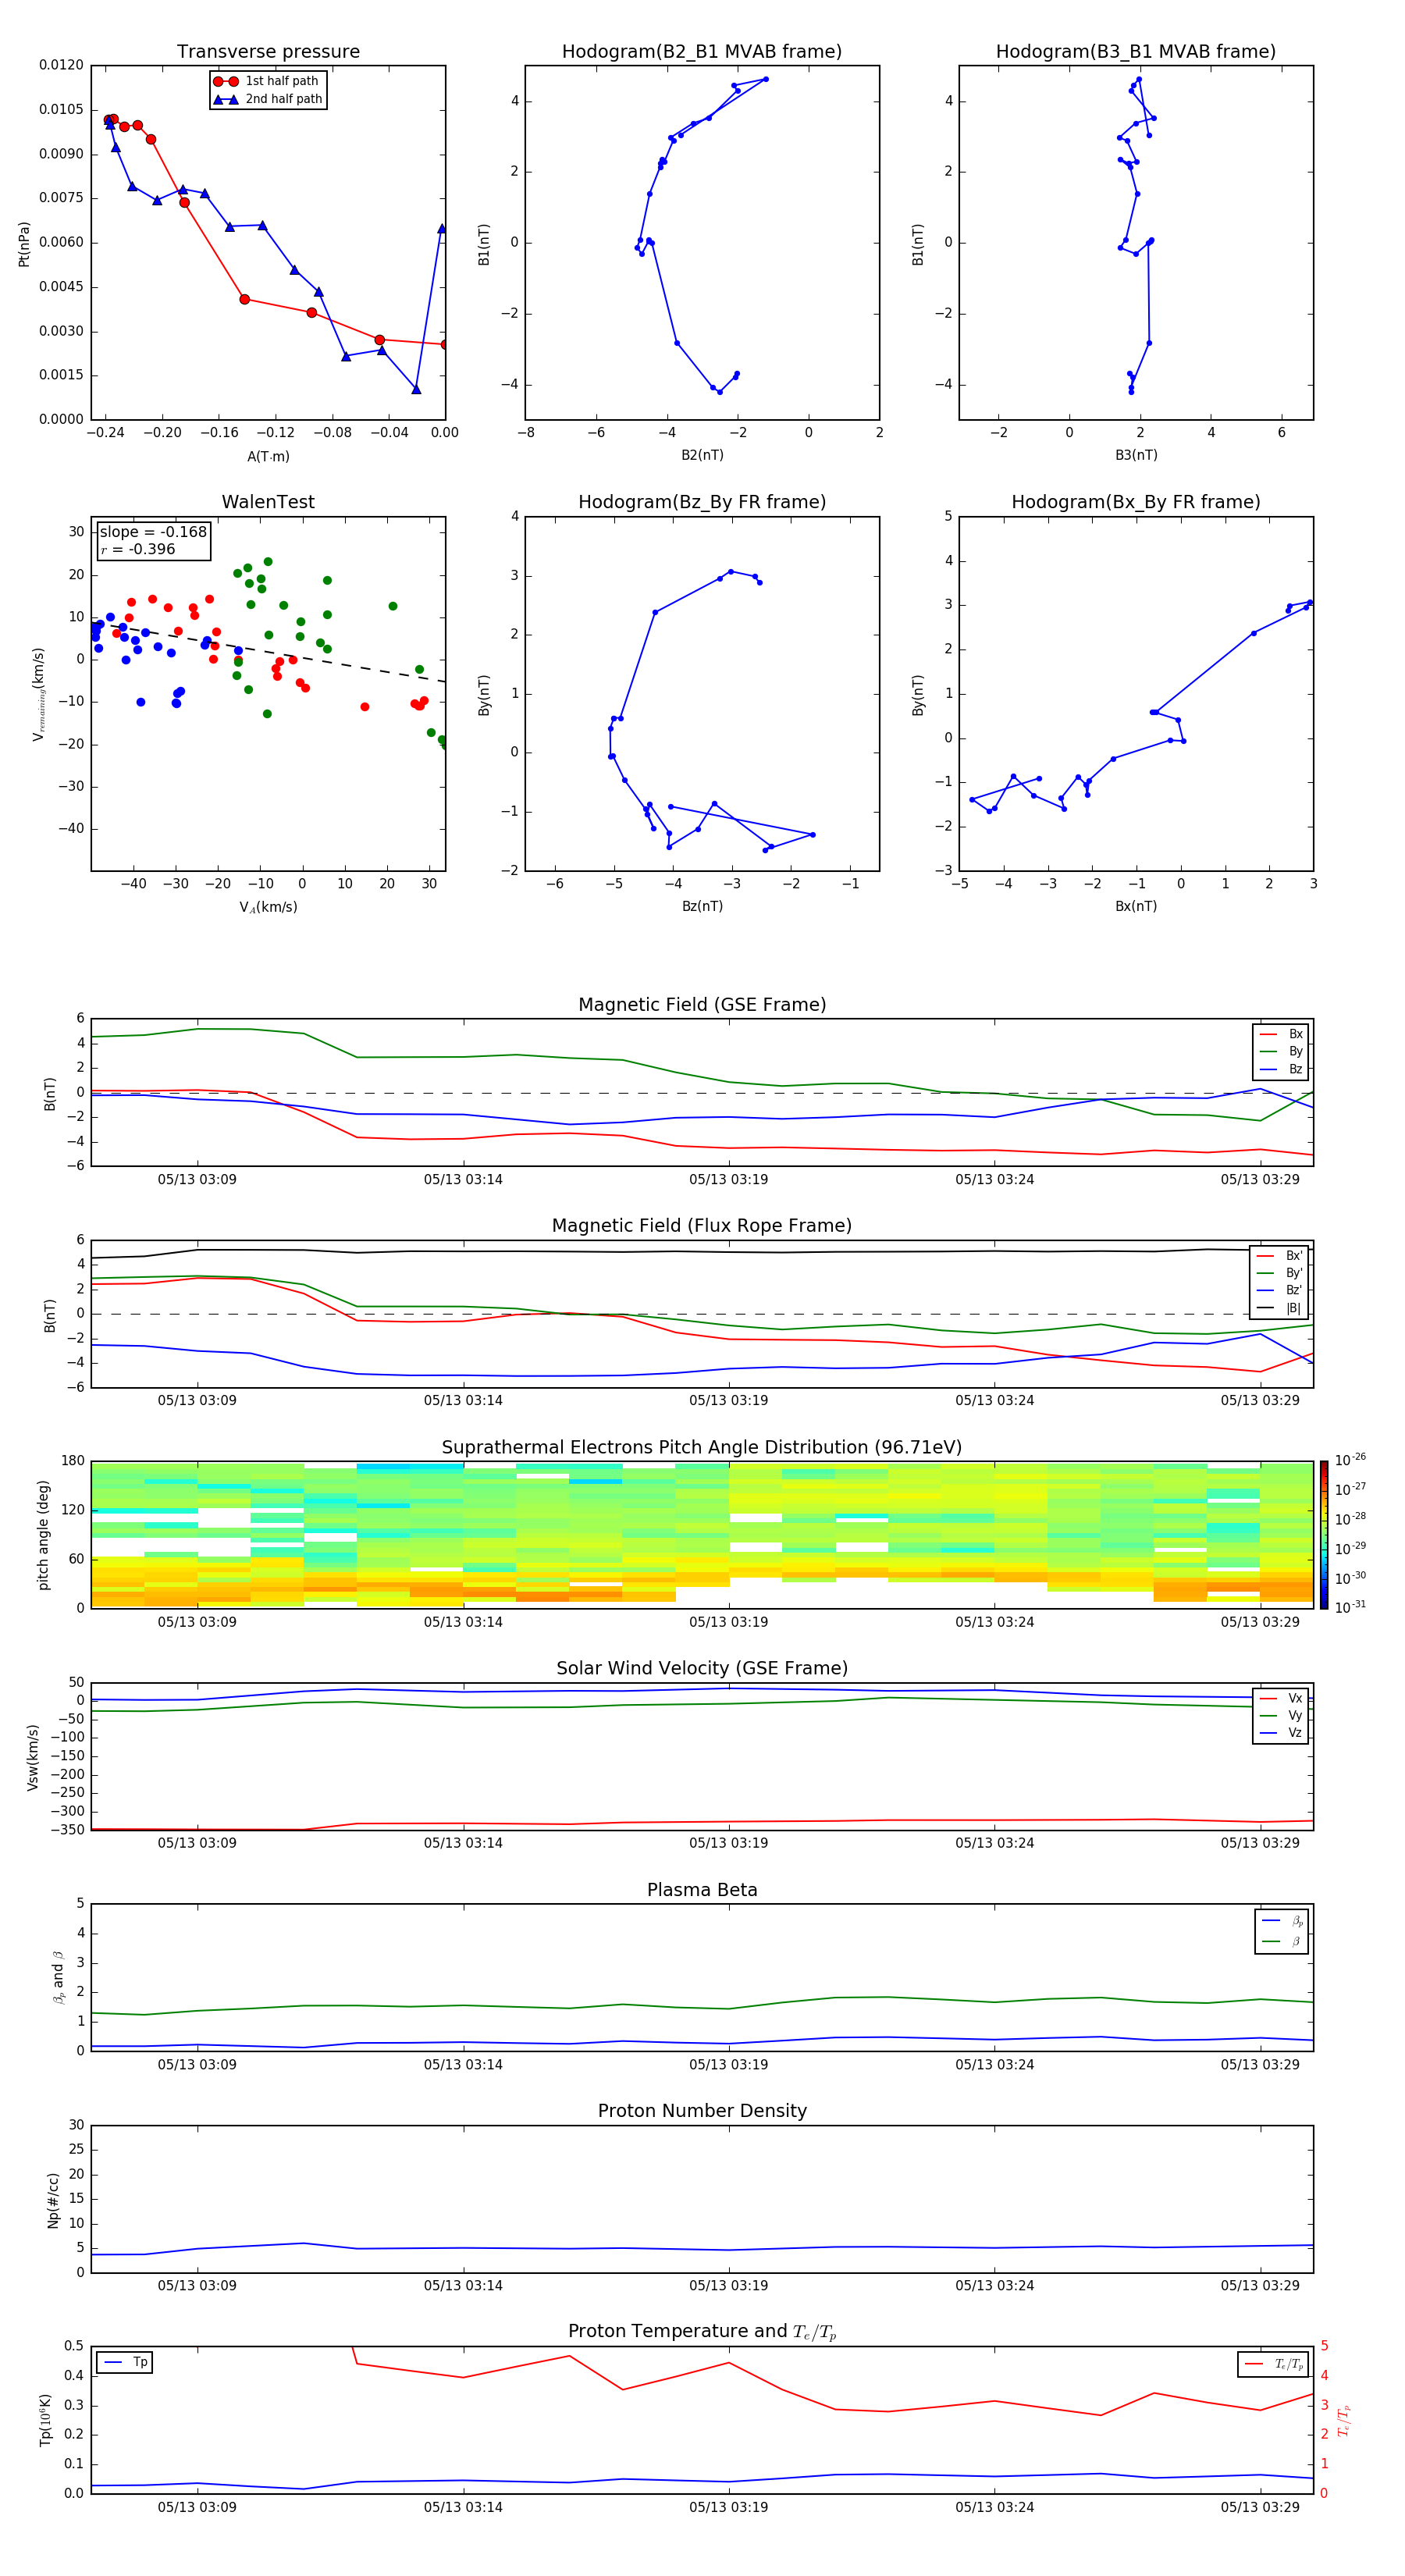Select the "A(T·m)" x-axis label

tap(268, 457)
